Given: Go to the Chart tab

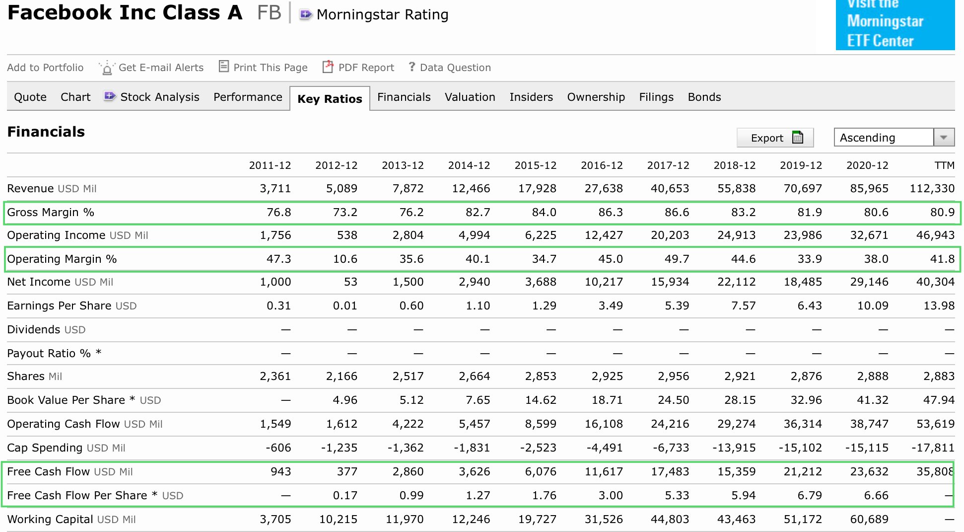Looking at the screenshot, I should [75, 97].
